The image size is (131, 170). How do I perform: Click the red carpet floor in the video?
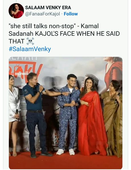[x=65, y=161]
